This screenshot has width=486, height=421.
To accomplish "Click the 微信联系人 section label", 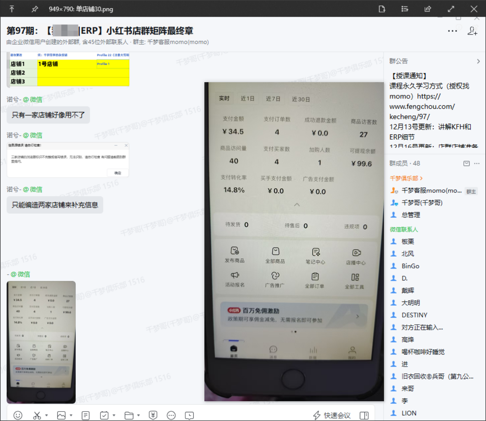I will point(404,229).
